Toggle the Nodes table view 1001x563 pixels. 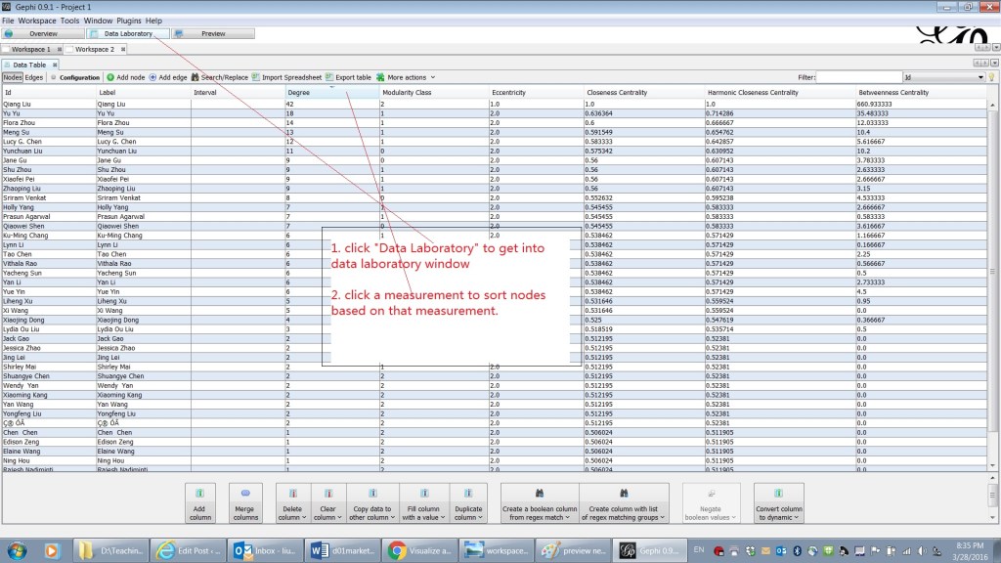(x=12, y=77)
